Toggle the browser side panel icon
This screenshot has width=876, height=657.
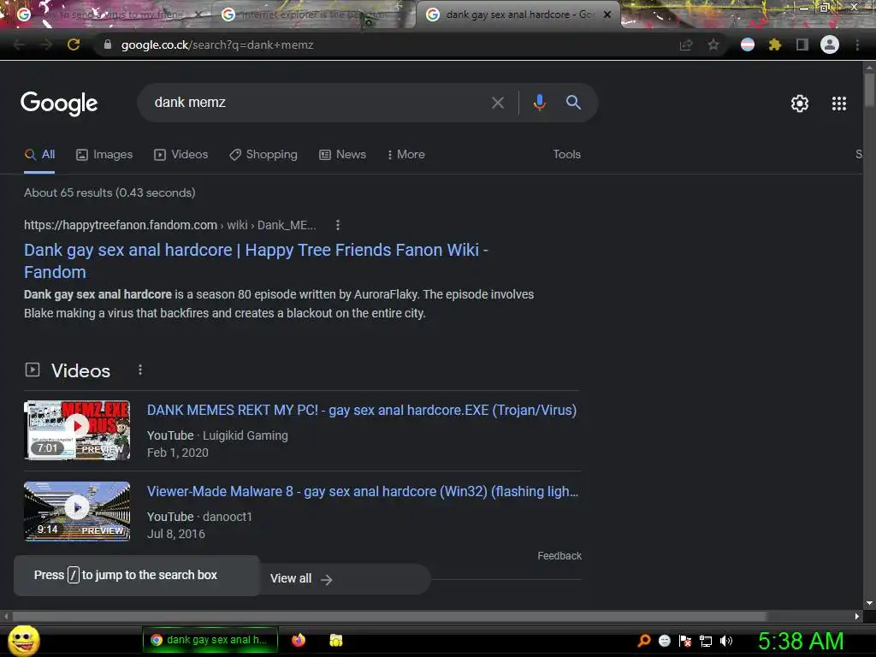click(x=802, y=44)
